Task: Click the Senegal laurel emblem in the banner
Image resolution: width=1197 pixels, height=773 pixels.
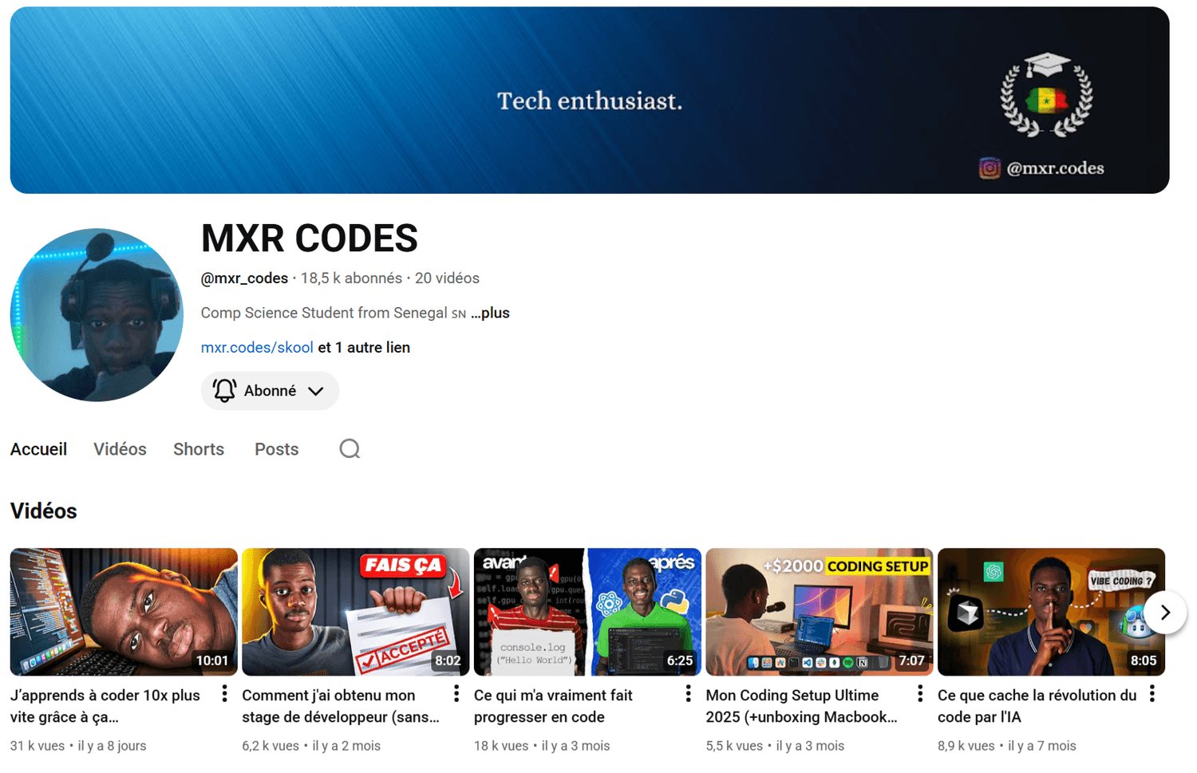Action: pyautogui.click(x=1047, y=95)
